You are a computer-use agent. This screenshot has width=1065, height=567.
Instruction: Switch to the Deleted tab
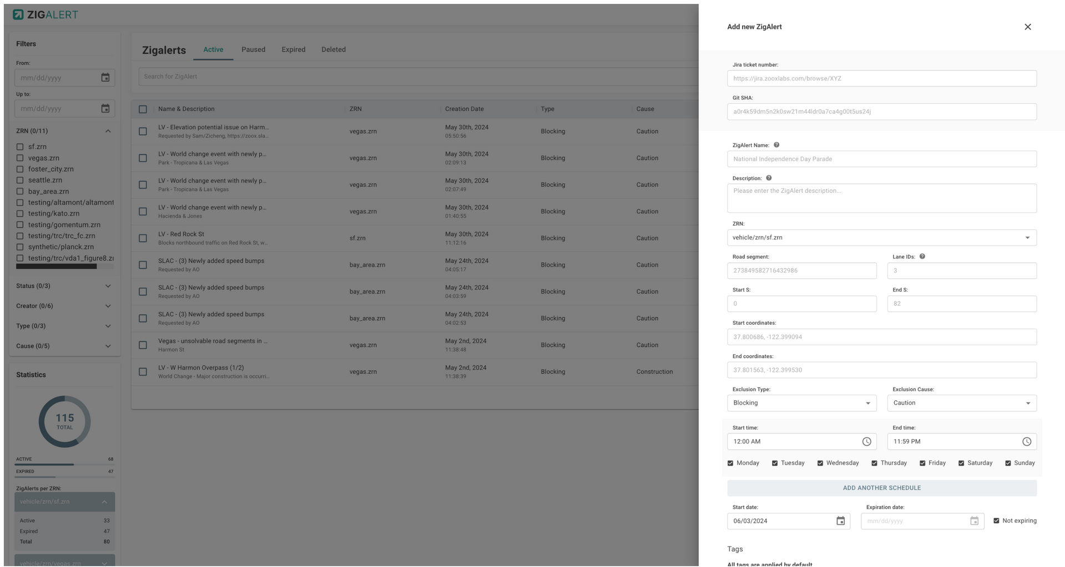tap(333, 49)
